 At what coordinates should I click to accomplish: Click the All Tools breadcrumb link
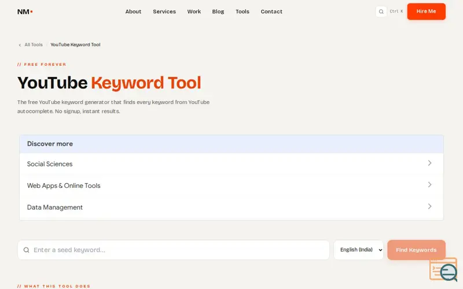(34, 45)
